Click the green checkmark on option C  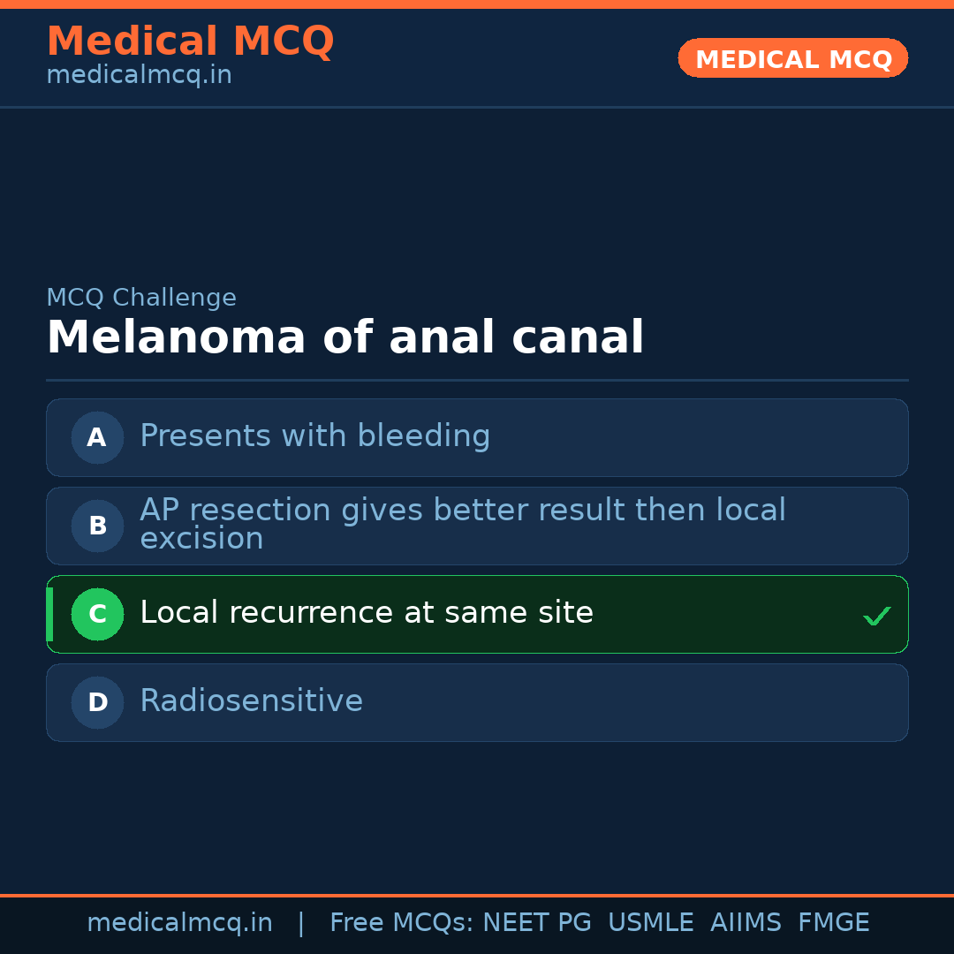click(876, 616)
